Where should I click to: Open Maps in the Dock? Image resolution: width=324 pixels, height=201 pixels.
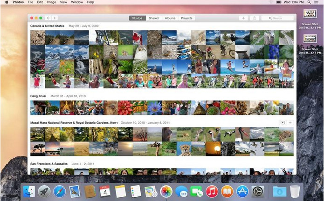tap(151, 192)
